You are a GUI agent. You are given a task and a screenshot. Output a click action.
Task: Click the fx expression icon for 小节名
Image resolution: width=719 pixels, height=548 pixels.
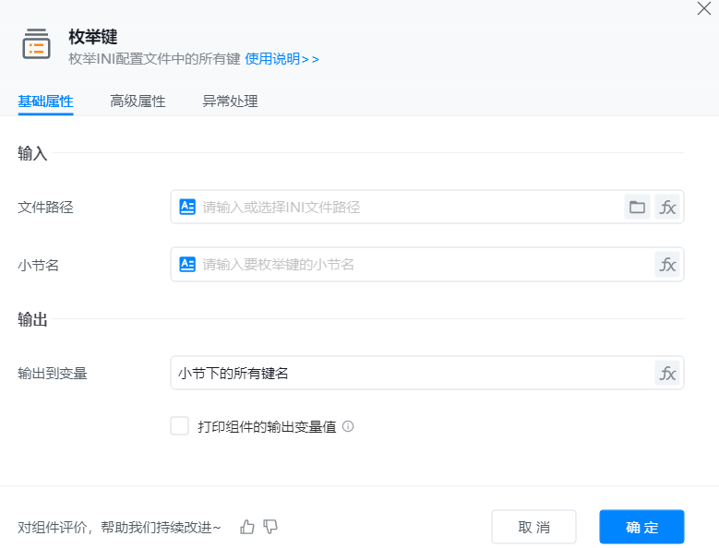pos(667,264)
